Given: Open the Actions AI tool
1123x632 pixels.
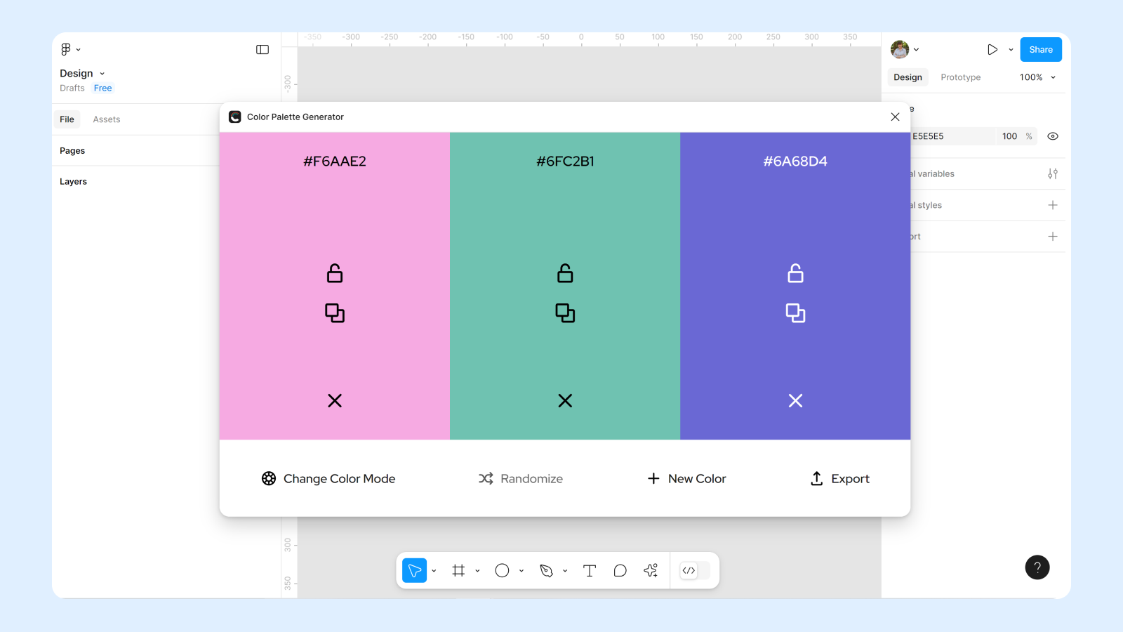Looking at the screenshot, I should click(x=650, y=570).
